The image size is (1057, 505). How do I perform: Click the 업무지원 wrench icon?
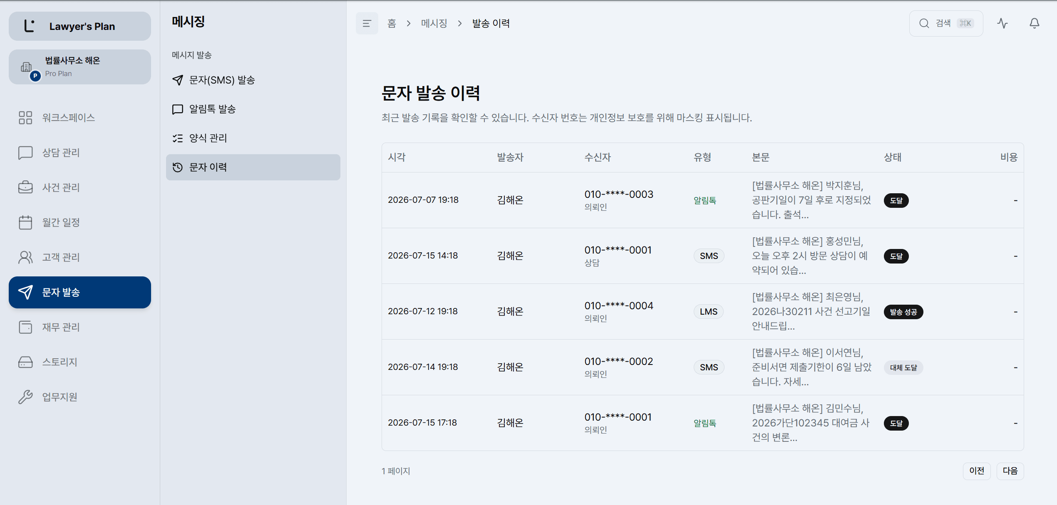[x=25, y=397]
